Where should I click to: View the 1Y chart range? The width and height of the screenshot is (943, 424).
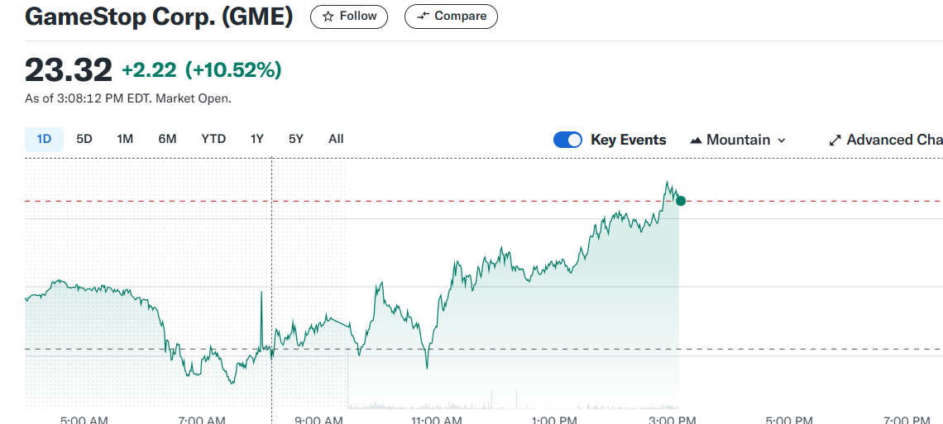256,140
